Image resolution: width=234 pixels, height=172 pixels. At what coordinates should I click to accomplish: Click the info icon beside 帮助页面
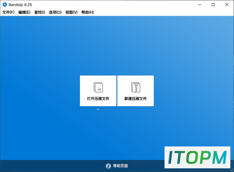click(108, 166)
